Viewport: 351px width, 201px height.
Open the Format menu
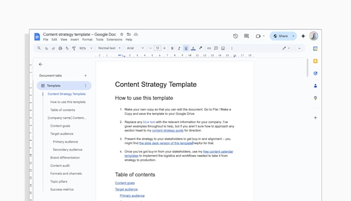pos(87,40)
